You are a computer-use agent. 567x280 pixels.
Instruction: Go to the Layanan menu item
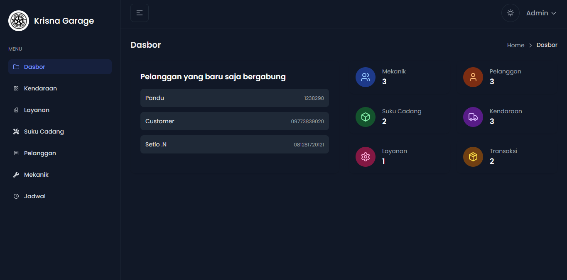37,110
